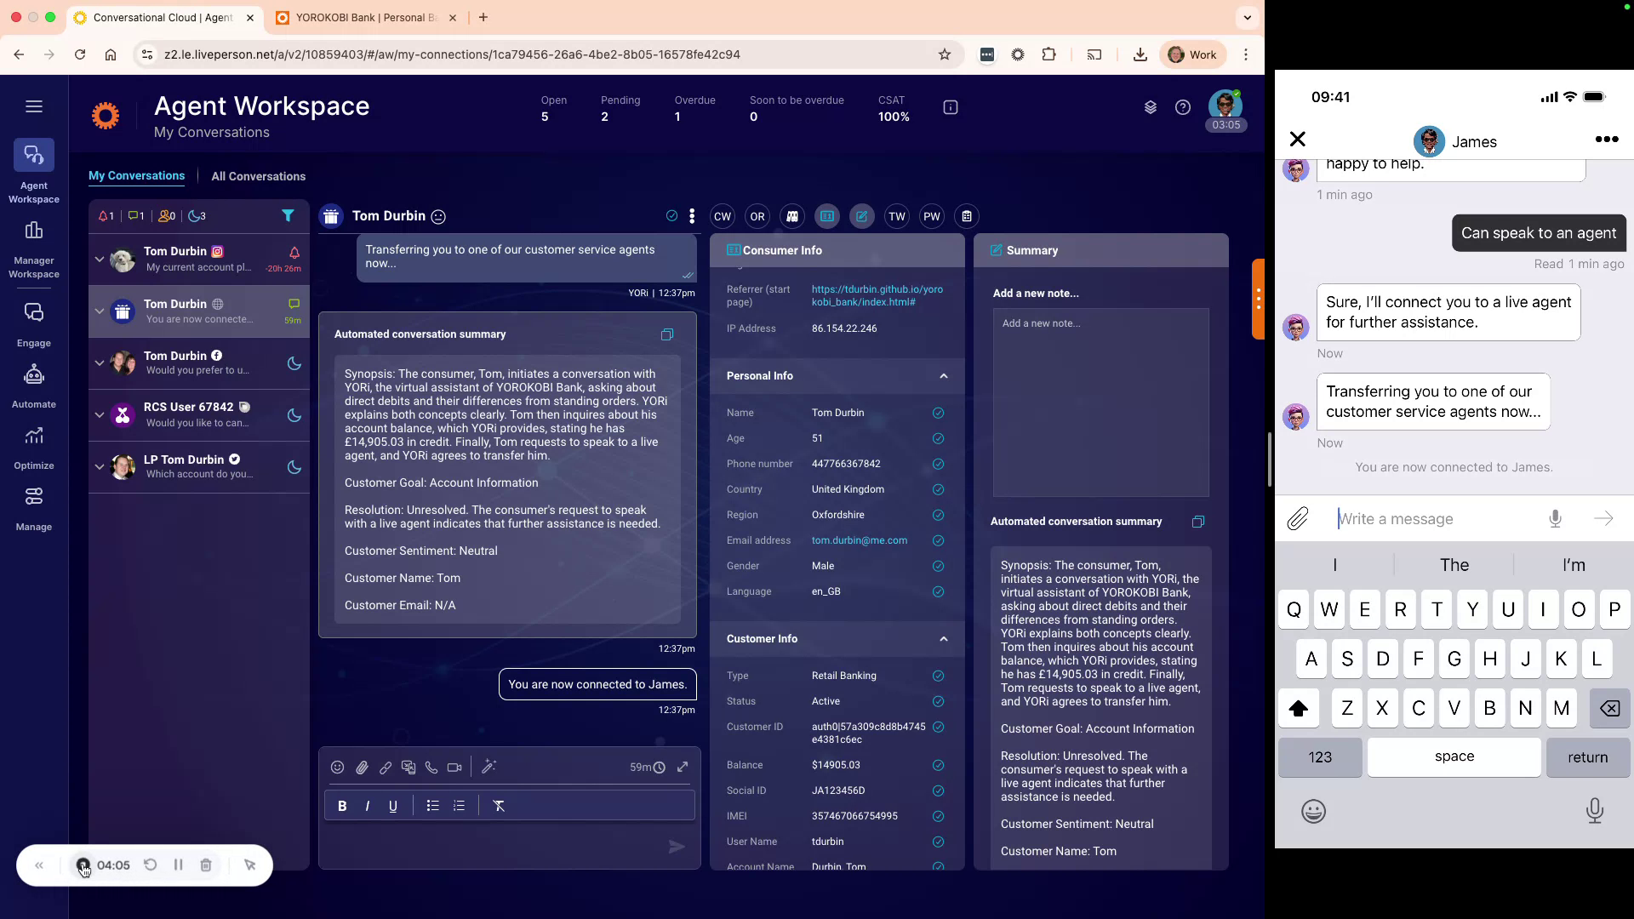Open the three-dot menu next to Tom Durbin
Viewport: 1634px width, 919px height.
point(692,216)
